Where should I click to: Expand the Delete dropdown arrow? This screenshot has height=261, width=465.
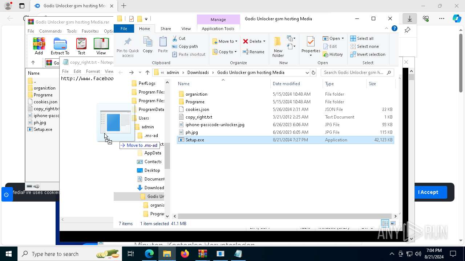[264, 41]
